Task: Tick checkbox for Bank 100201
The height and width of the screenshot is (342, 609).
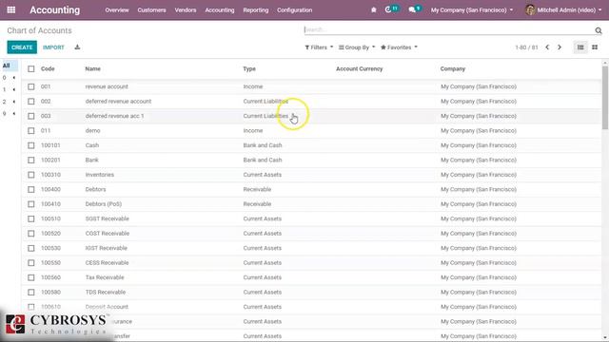Action: (31, 161)
